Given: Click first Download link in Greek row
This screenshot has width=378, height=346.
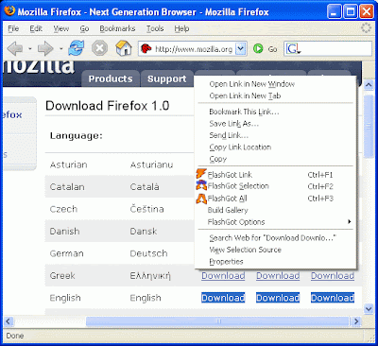Looking at the screenshot, I should pos(223,276).
